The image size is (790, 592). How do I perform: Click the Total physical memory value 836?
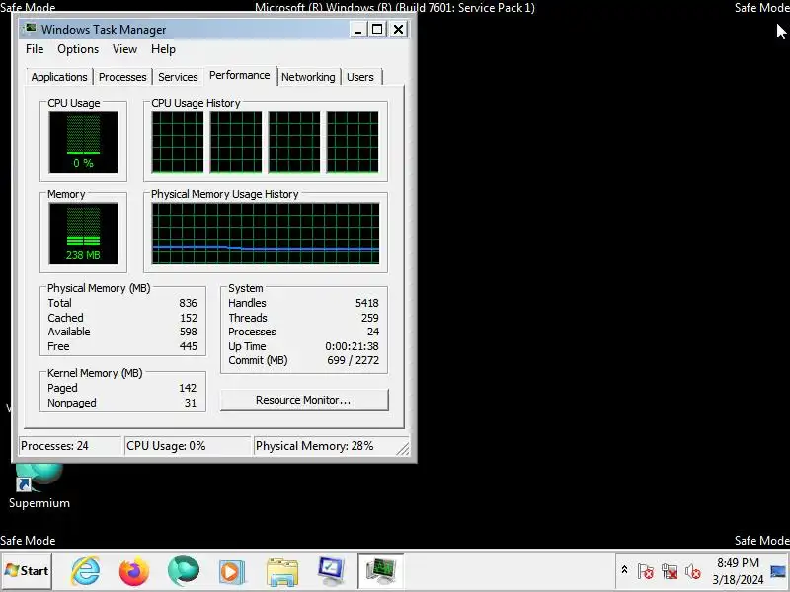point(188,303)
